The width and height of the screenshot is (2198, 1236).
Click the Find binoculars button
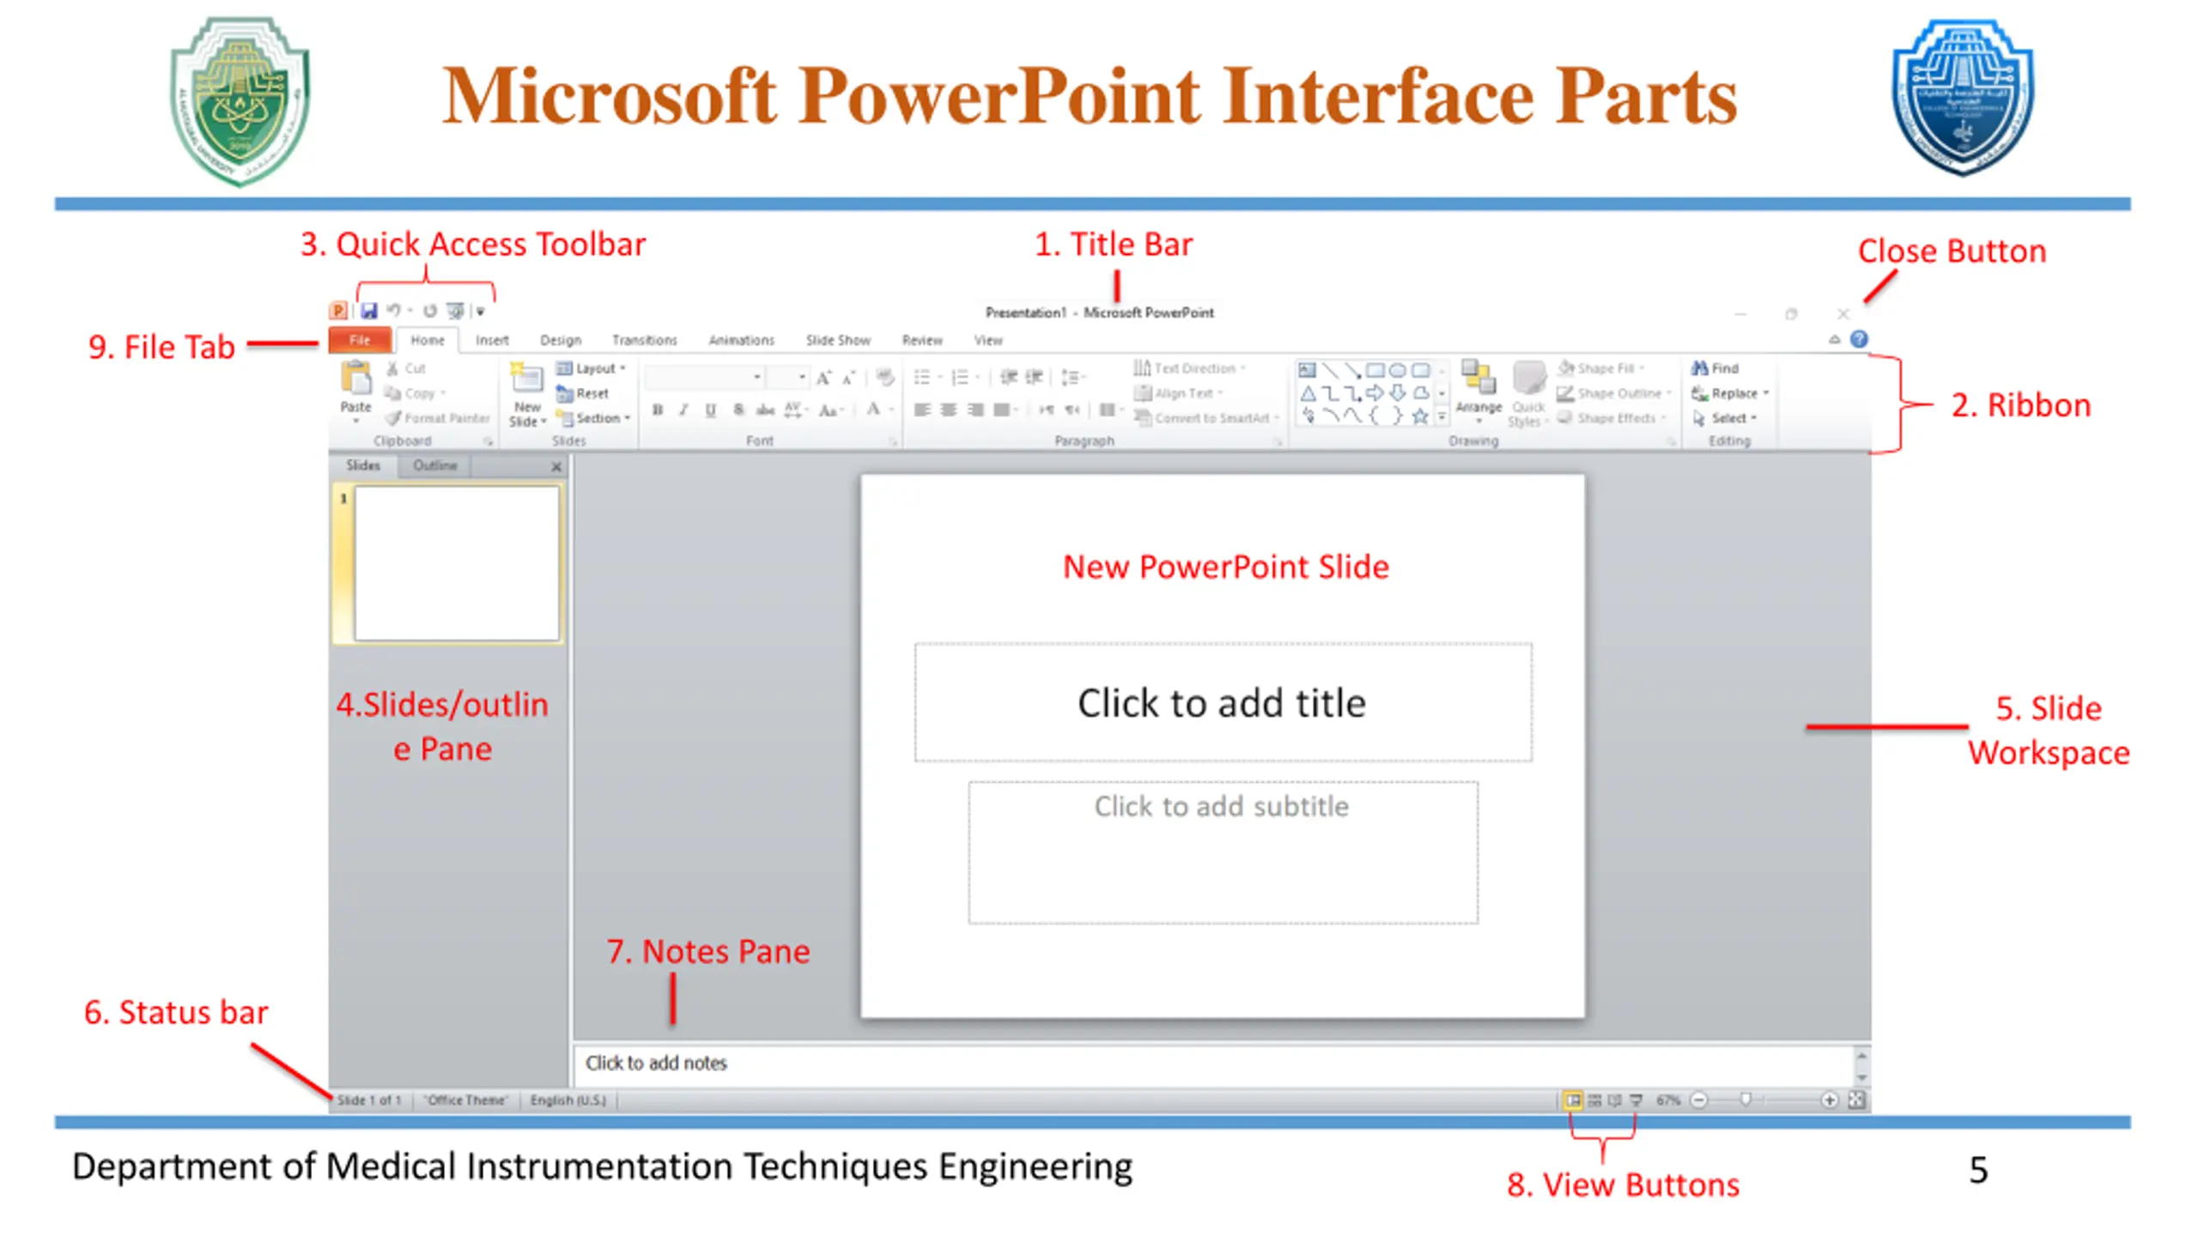1715,368
